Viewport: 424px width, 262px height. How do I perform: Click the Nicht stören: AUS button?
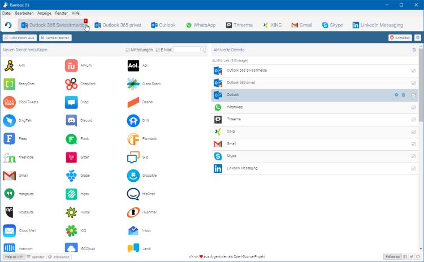(19, 38)
